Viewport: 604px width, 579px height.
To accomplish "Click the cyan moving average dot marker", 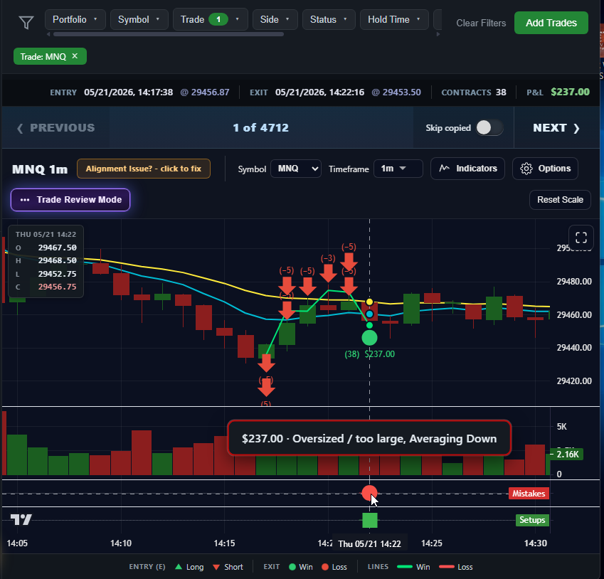I will [x=369, y=314].
